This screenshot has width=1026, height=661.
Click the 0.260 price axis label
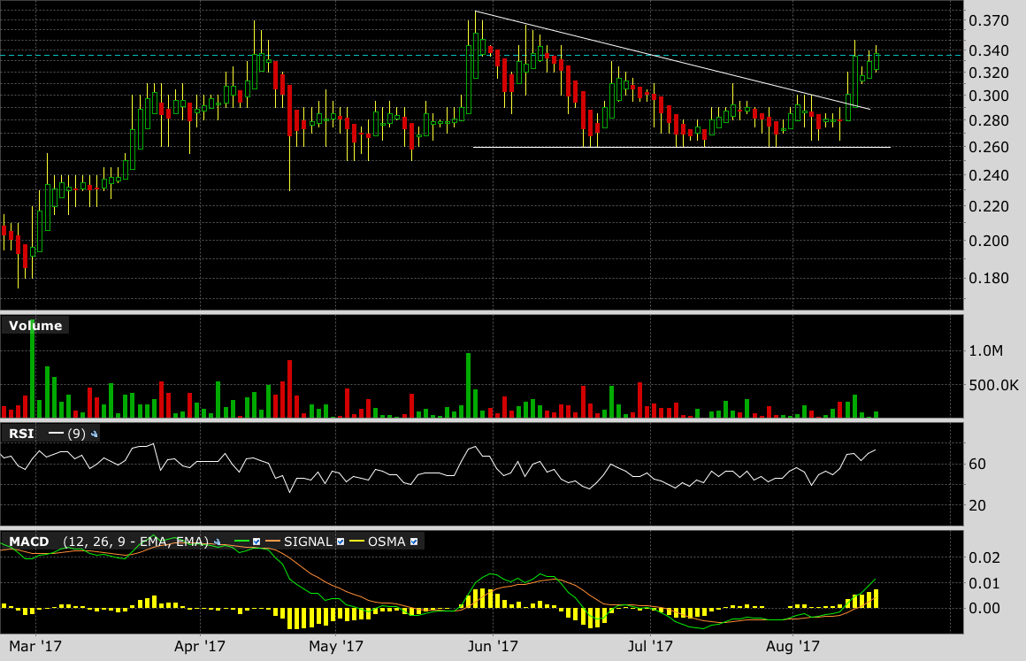click(989, 147)
